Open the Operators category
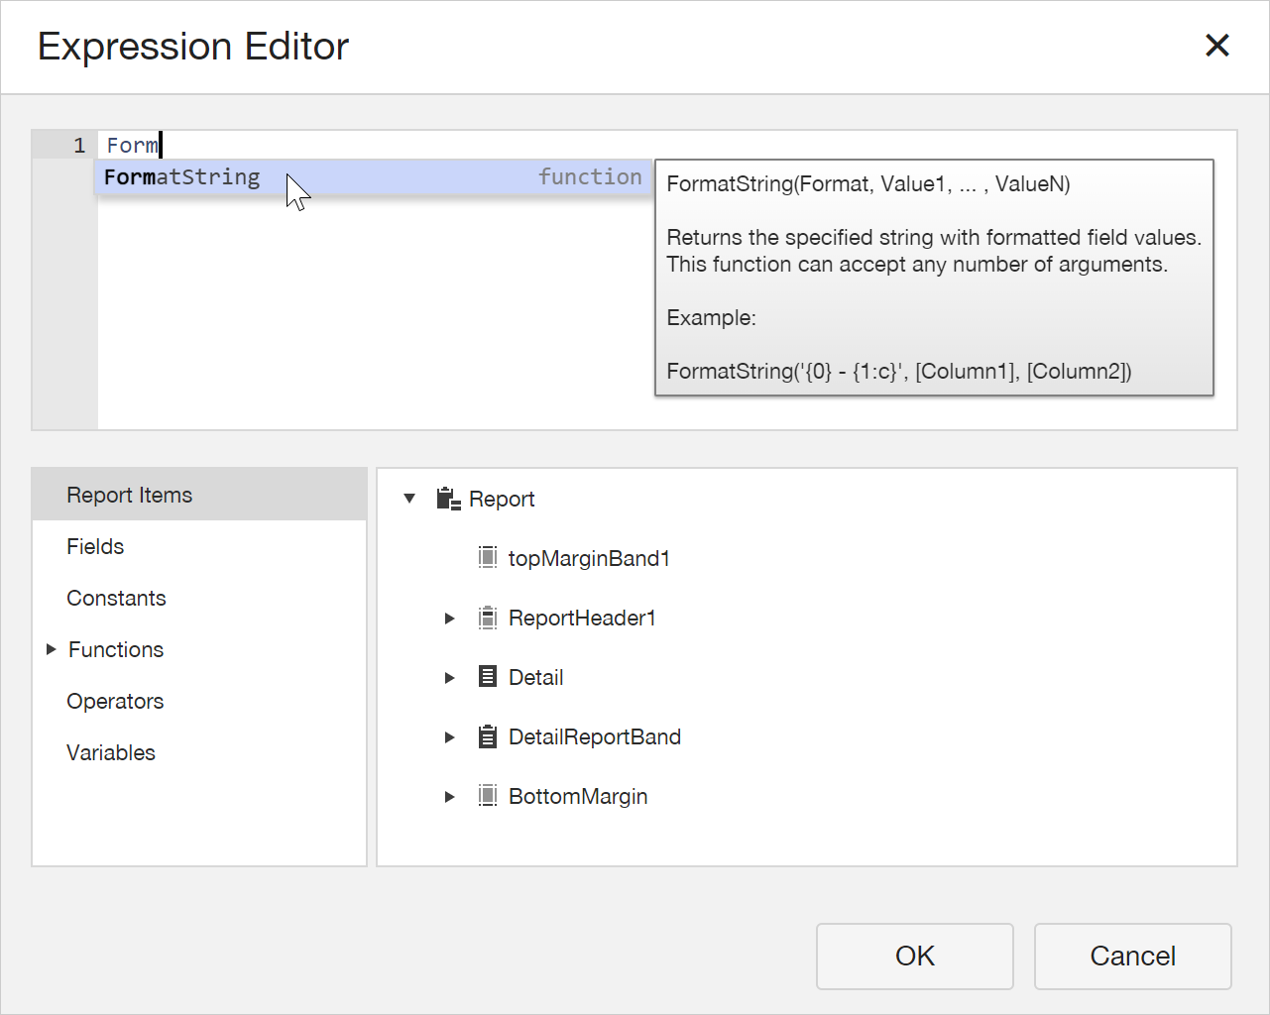Screen dimensions: 1270x1015 115,701
